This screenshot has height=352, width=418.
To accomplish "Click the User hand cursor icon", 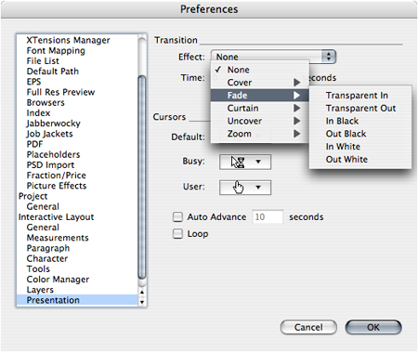I will pyautogui.click(x=239, y=187).
